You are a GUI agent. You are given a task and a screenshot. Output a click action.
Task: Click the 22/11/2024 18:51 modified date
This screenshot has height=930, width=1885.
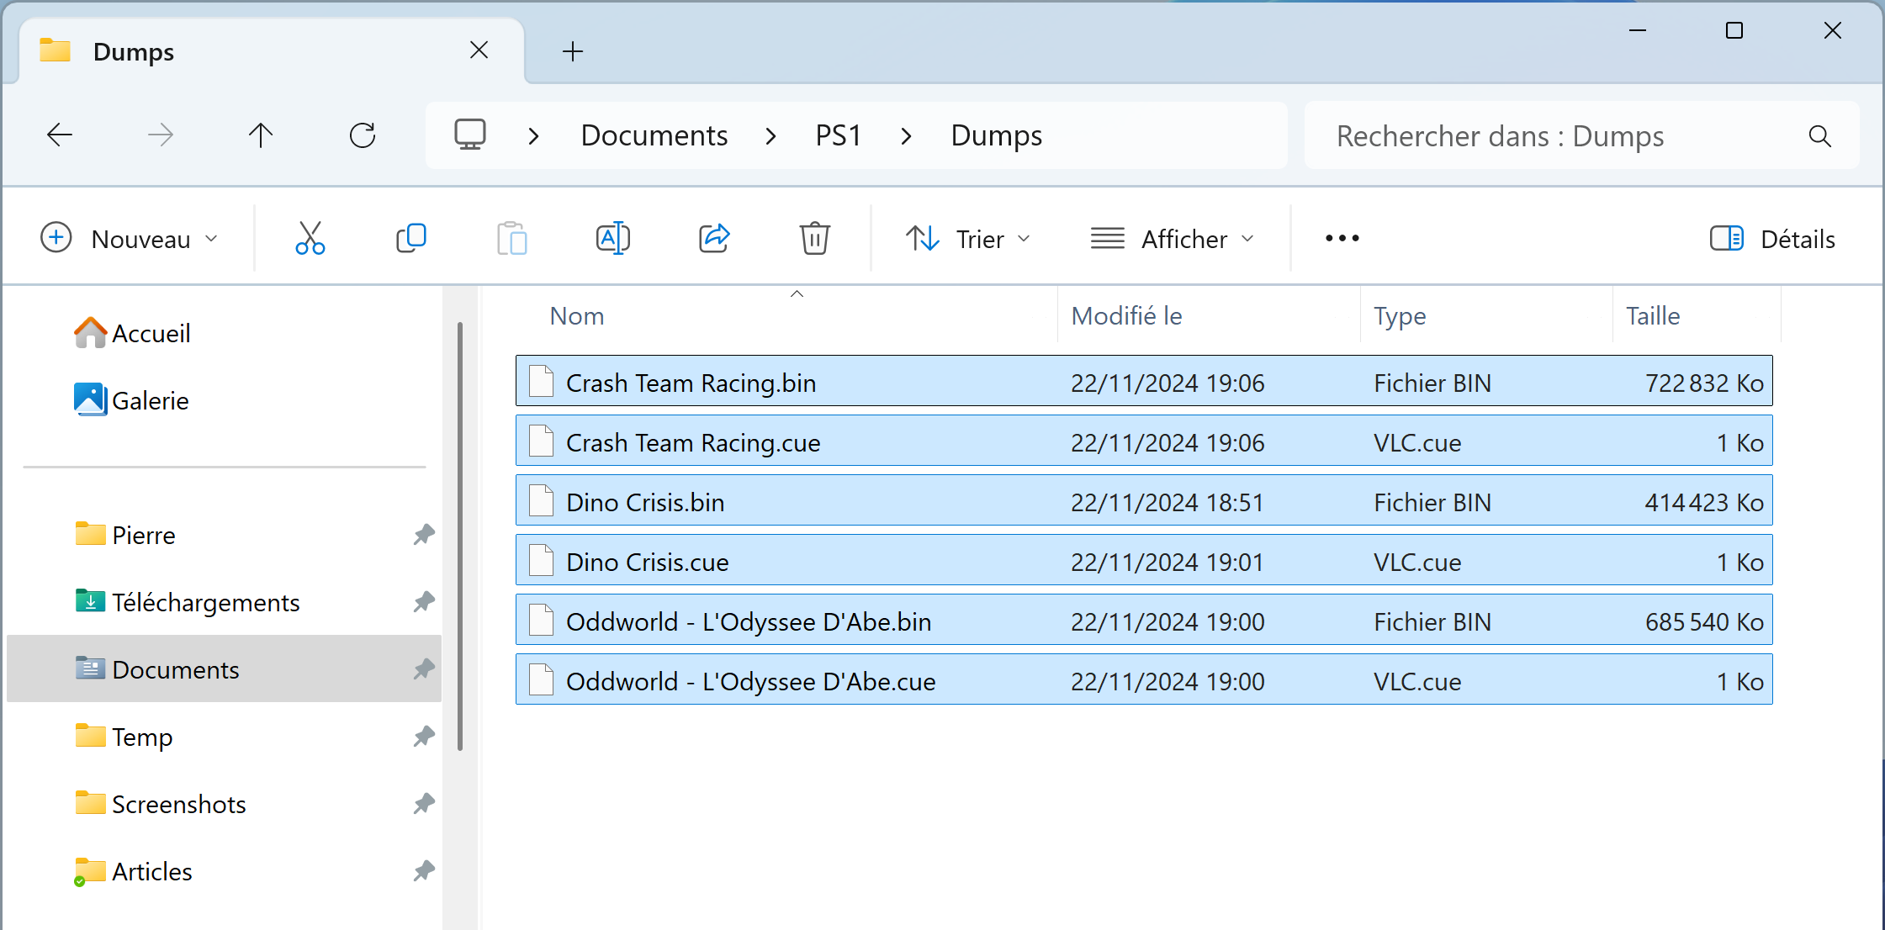(1168, 502)
